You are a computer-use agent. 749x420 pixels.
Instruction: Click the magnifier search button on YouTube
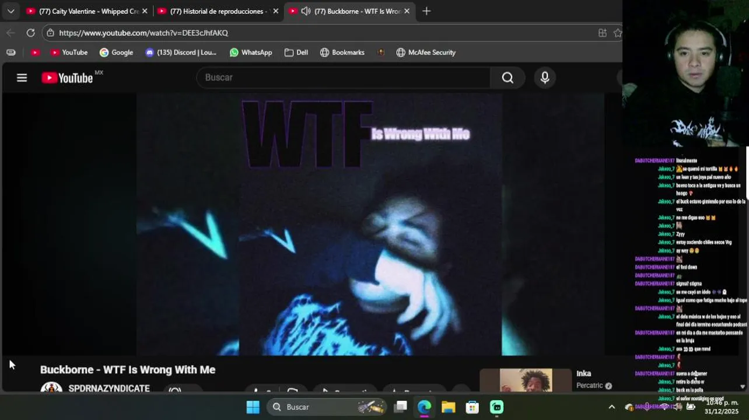tap(508, 78)
